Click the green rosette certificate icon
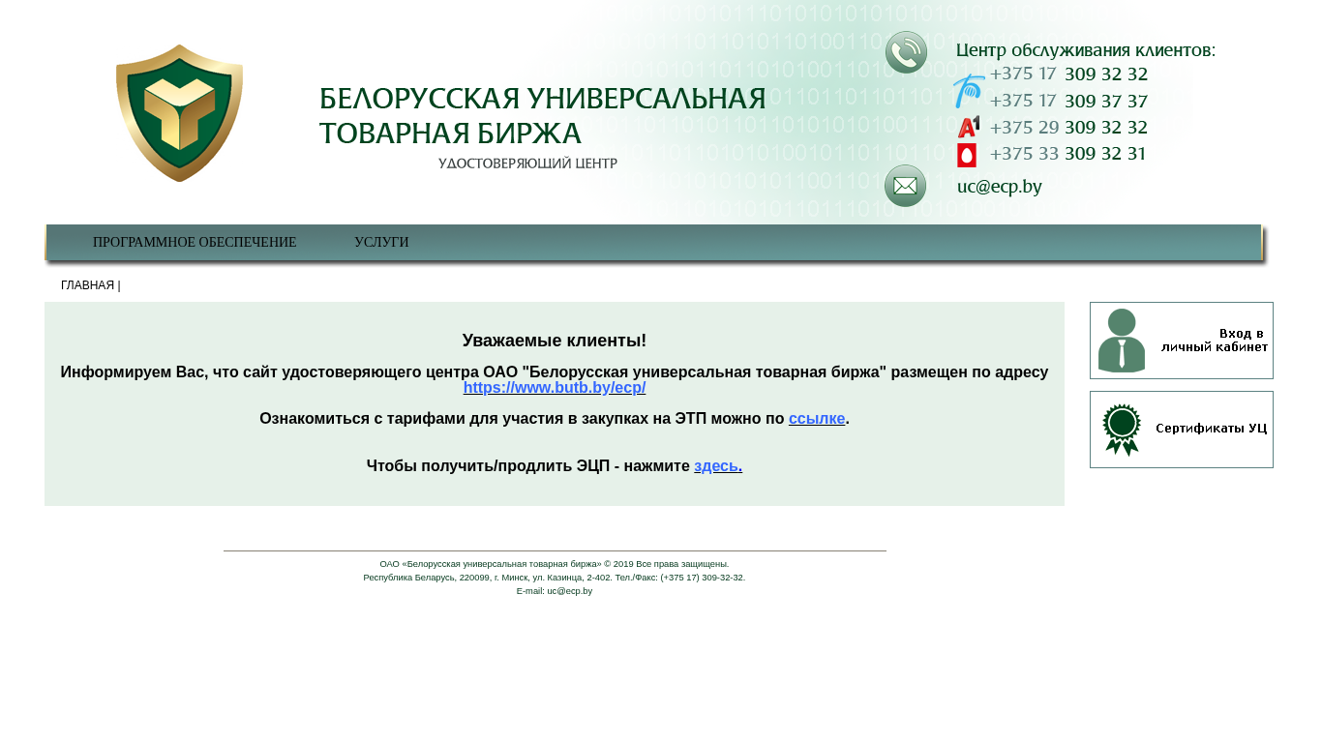Screen dimensions: 1322x743 [1122, 430]
